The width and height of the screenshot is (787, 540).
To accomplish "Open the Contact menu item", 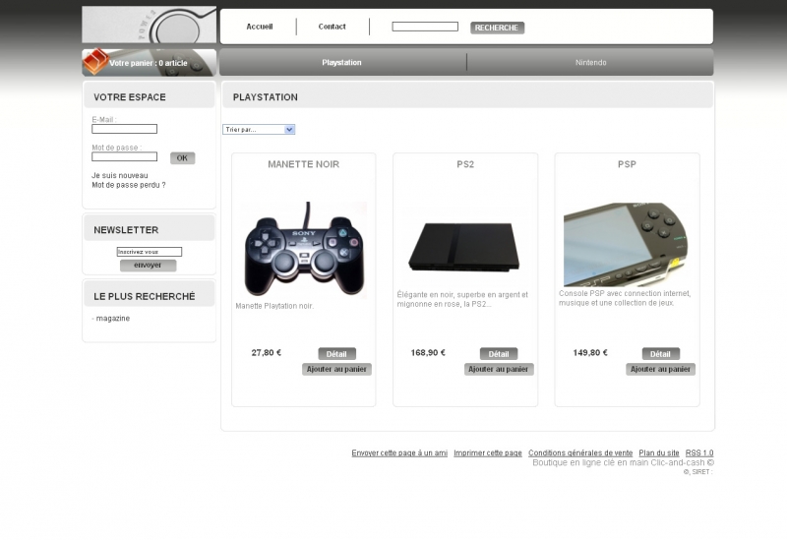I will (332, 27).
